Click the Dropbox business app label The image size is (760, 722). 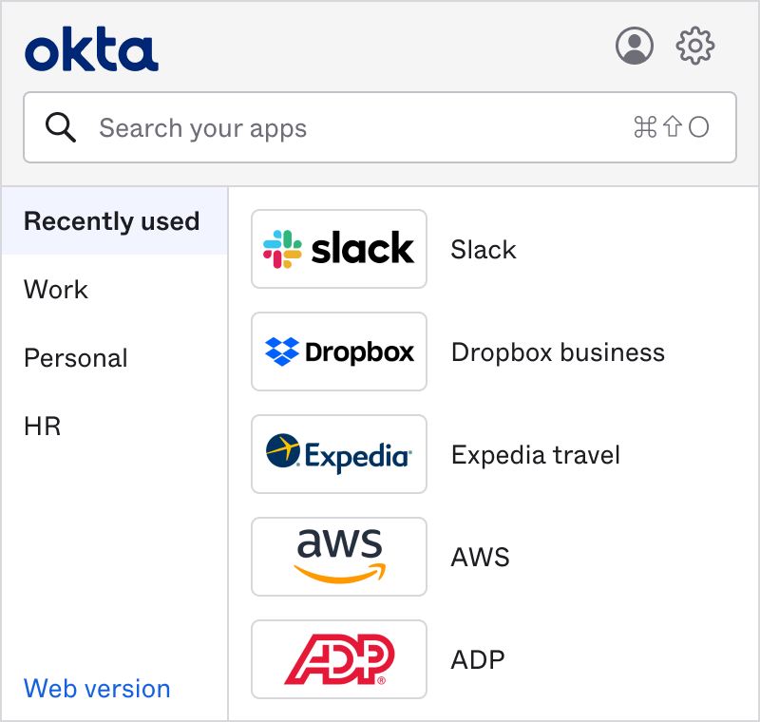tap(558, 352)
